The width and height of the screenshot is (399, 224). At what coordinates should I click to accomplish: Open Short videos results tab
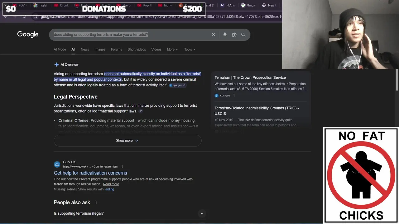pyautogui.click(x=137, y=49)
